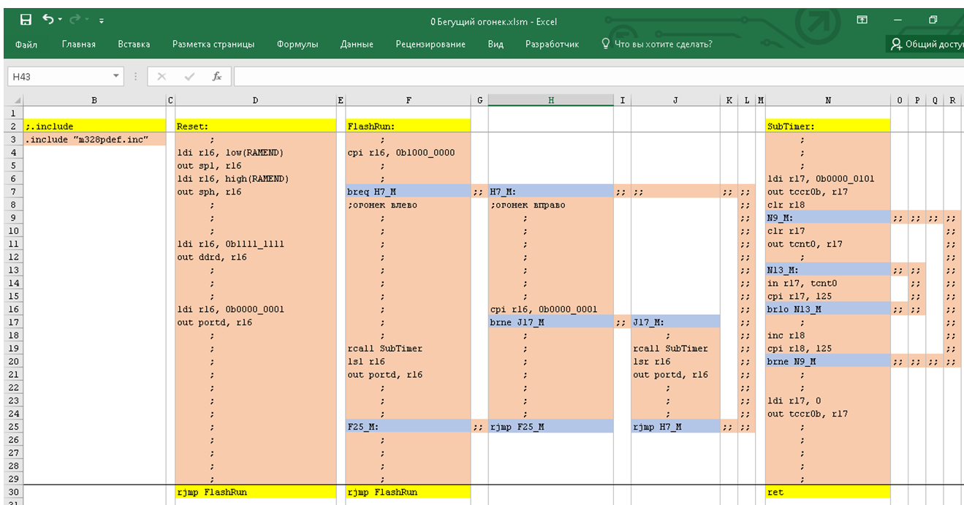The image size is (964, 505).
Task: Click blue cell 'rjmp H7_M'
Action: tap(675, 427)
